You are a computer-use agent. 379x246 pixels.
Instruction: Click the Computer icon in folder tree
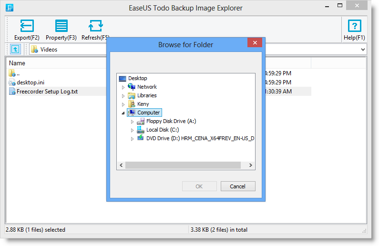[x=132, y=113]
